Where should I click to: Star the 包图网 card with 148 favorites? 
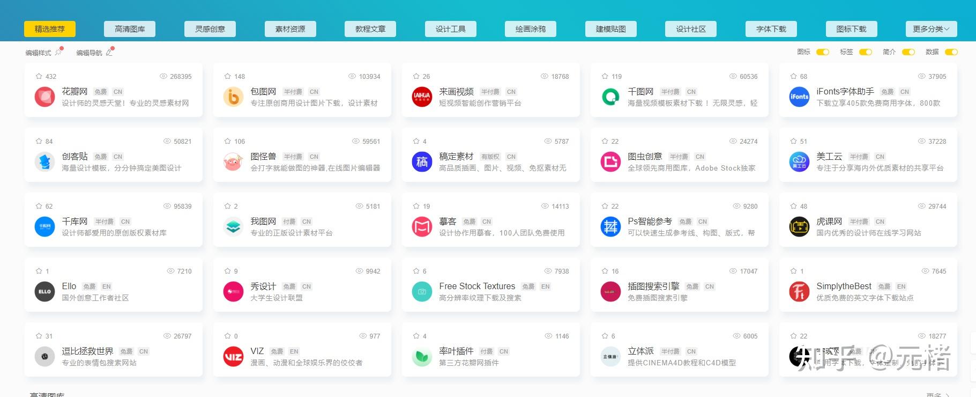(227, 76)
